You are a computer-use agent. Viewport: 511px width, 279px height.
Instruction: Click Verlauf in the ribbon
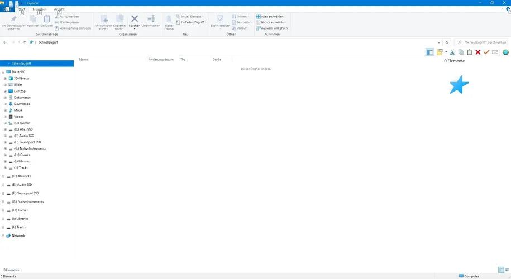tap(239, 28)
